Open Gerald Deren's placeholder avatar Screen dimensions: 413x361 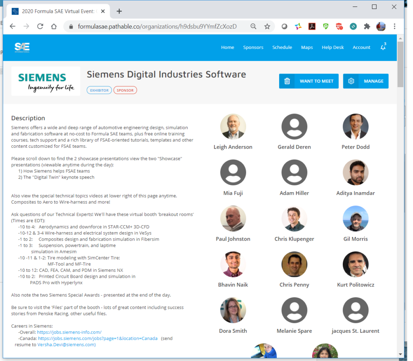point(294,126)
